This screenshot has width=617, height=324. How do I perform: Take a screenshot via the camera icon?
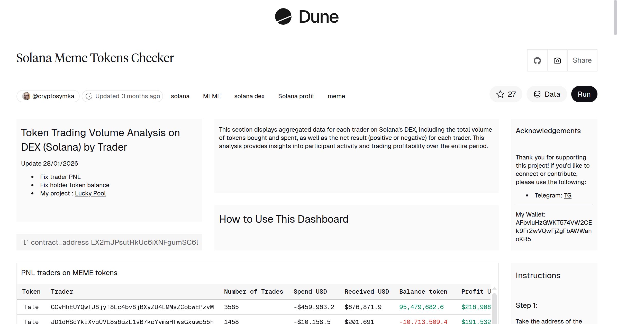point(557,60)
